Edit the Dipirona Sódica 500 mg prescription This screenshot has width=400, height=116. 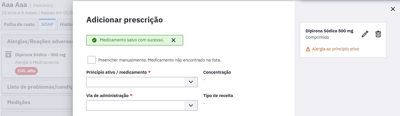[365, 34]
